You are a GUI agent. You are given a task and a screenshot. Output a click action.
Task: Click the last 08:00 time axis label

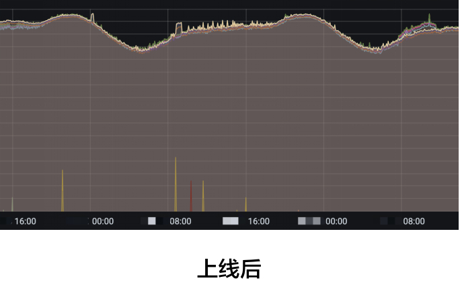coord(414,221)
